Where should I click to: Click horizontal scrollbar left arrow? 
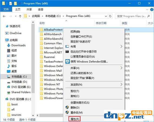pos(38,115)
